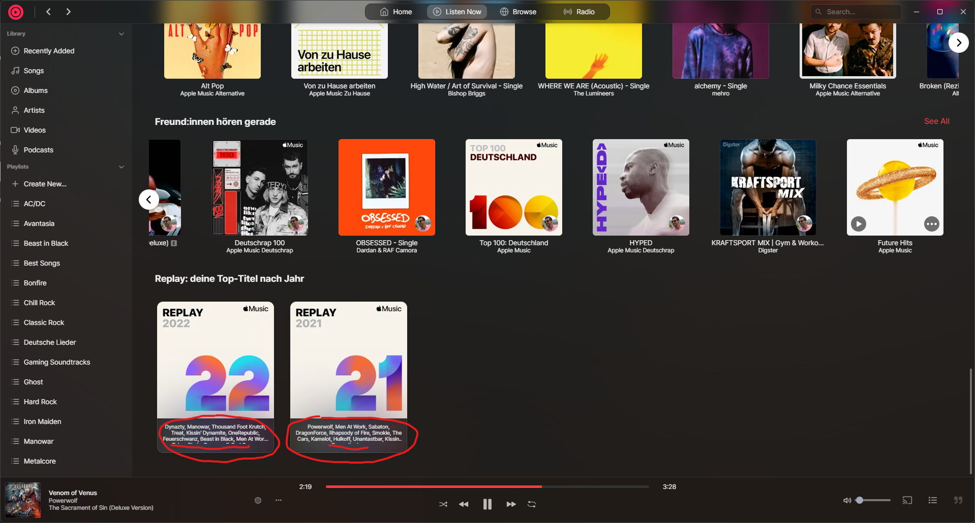Open the Radio tab
975x523 pixels.
[x=579, y=11]
